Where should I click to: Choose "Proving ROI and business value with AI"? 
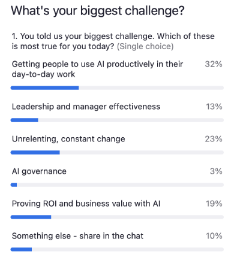[x=86, y=204]
